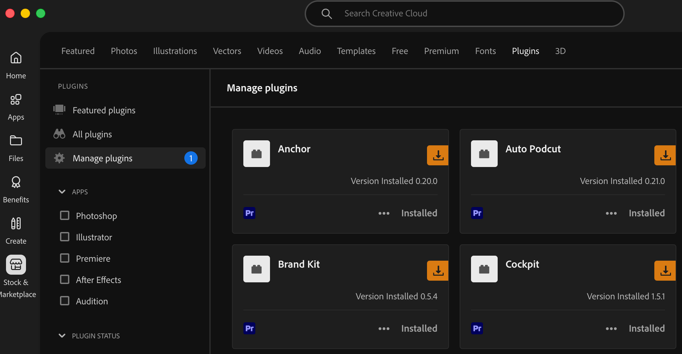Open the Home section in sidebar

click(x=16, y=66)
